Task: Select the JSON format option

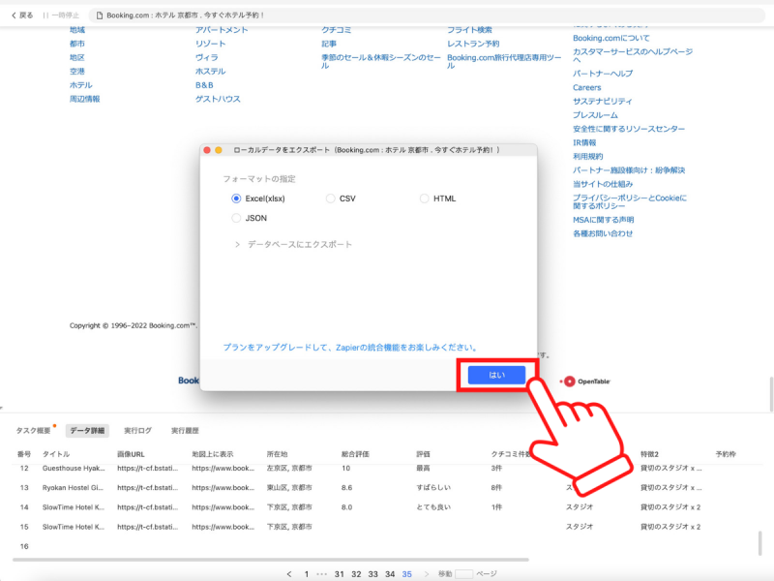Action: point(236,218)
